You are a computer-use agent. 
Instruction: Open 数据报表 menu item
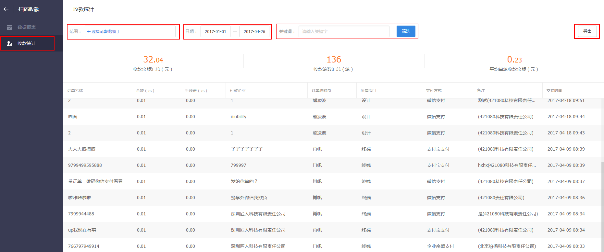point(27,27)
